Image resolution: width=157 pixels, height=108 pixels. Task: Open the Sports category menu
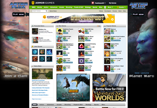click(95, 7)
